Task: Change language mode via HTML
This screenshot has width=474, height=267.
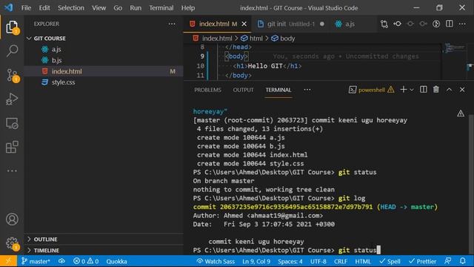Action: click(363, 261)
